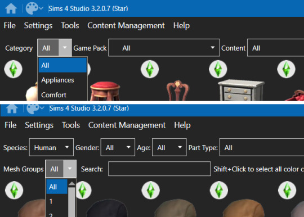
Task: Open the Gender dropdown
Action: (118, 147)
